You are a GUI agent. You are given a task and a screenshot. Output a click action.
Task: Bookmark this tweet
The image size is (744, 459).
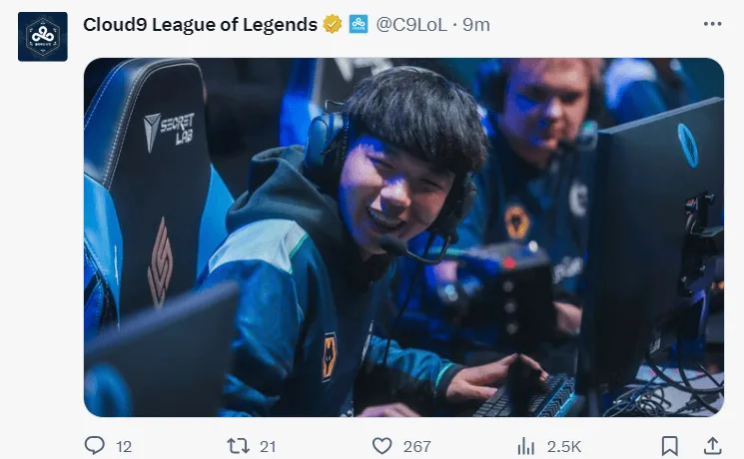[669, 446]
